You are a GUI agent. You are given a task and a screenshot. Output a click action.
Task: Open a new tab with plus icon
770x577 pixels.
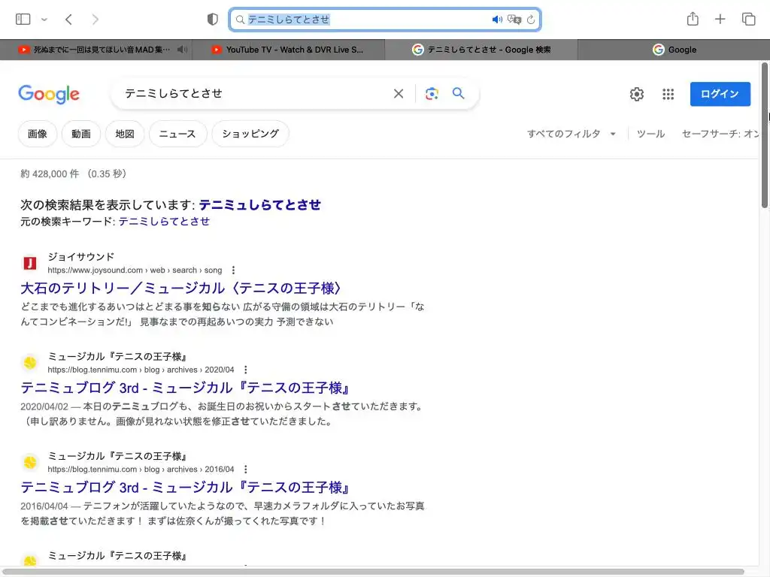click(720, 19)
